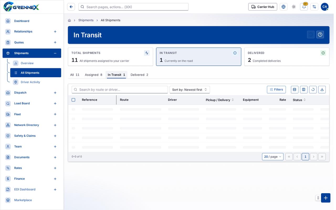Image resolution: width=336 pixels, height=210 pixels.
Task: Click the In Transit info icon
Action: pos(235,53)
